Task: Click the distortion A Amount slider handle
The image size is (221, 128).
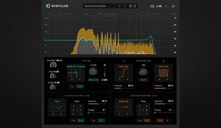Action: [120, 88]
